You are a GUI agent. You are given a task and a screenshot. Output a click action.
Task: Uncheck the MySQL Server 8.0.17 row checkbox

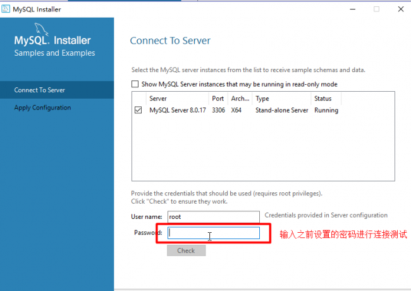138,110
